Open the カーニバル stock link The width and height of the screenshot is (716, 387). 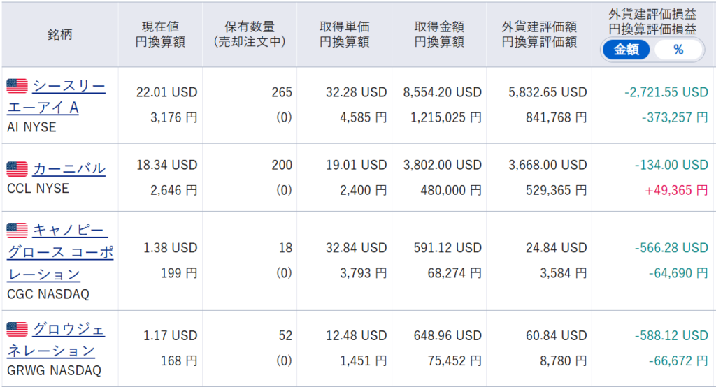[x=69, y=169]
